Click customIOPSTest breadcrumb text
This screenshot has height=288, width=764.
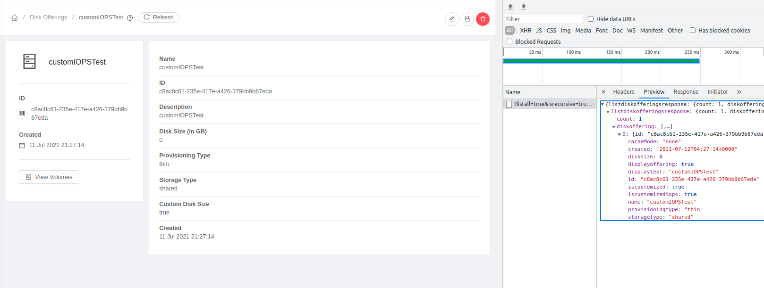point(101,17)
